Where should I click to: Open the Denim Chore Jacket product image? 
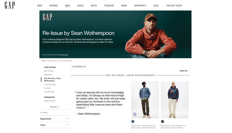coord(145,100)
